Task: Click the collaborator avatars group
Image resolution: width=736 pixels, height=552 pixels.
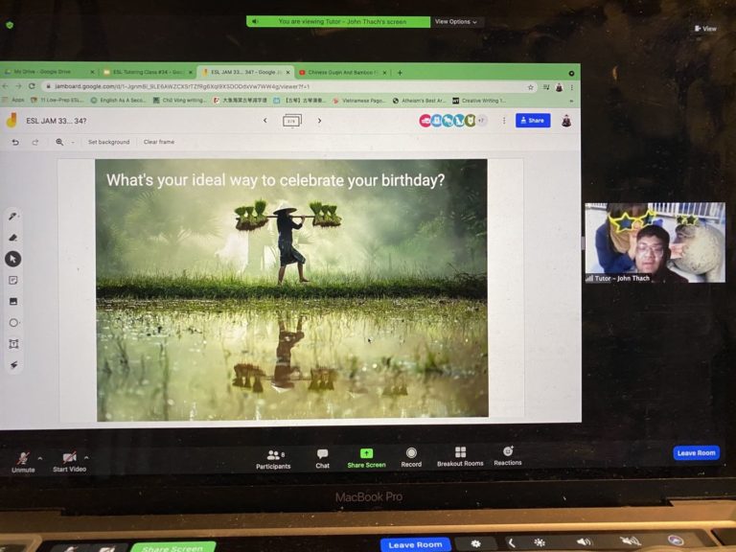Action: tap(453, 121)
